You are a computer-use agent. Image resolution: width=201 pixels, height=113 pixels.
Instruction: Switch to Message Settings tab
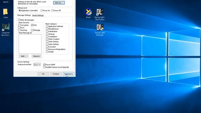(x=24, y=15)
